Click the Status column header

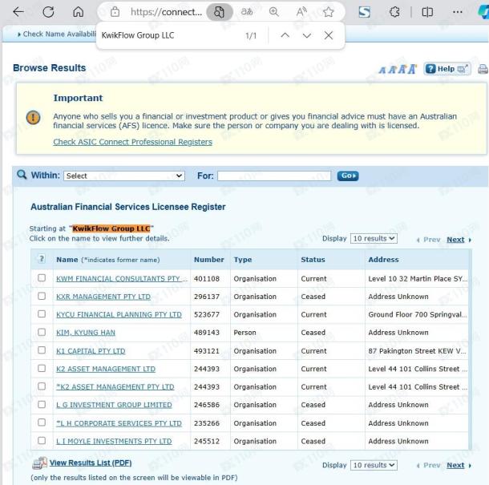313,260
